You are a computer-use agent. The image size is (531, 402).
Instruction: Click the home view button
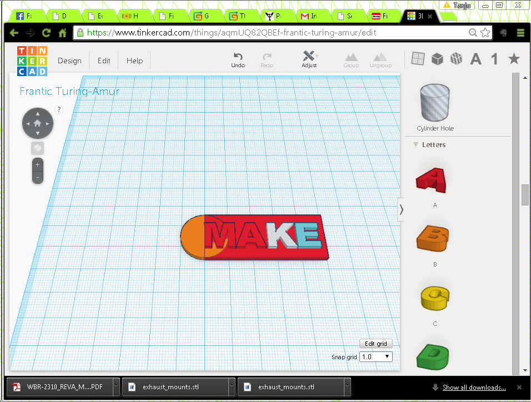click(37, 123)
